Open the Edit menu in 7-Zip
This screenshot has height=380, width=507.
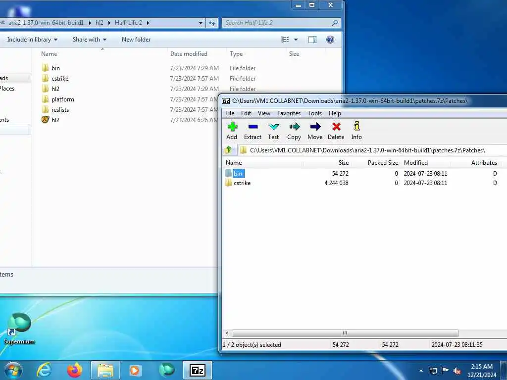pos(246,113)
